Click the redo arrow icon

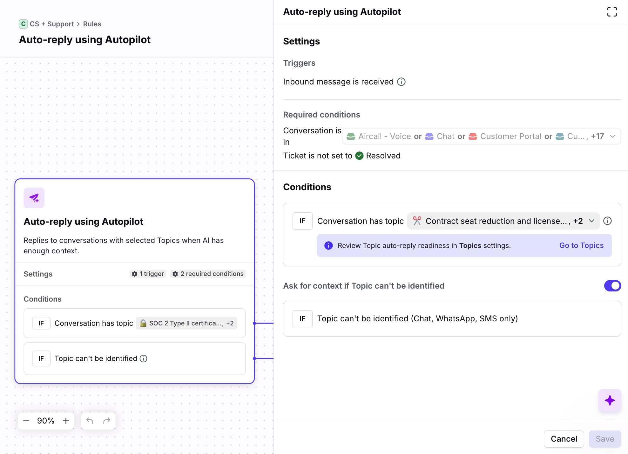[107, 421]
